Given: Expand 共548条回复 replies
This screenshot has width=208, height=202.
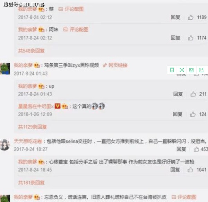Looking at the screenshot, I should pos(31,51).
